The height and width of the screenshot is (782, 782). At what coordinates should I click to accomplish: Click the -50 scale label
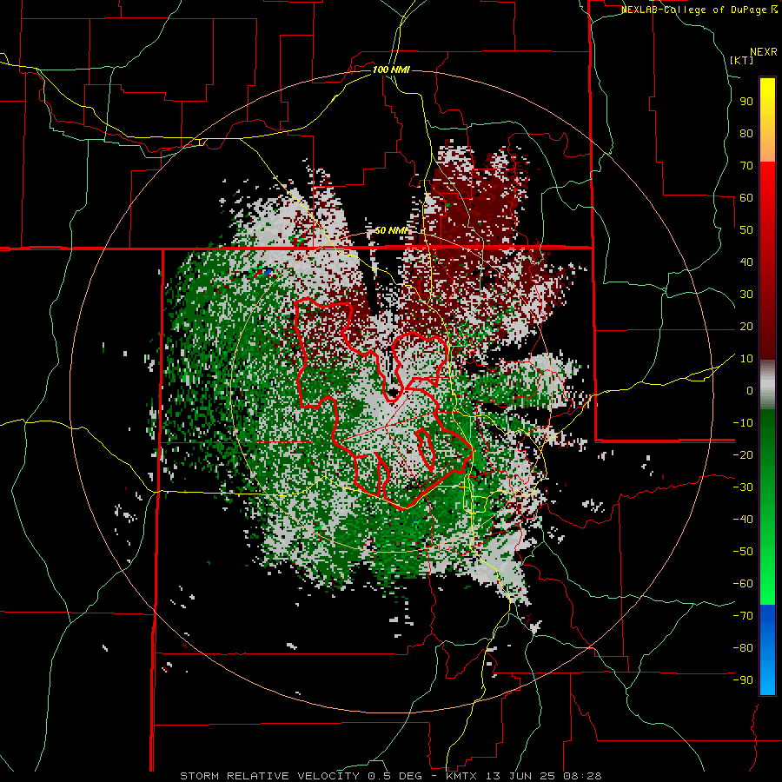coord(743,552)
